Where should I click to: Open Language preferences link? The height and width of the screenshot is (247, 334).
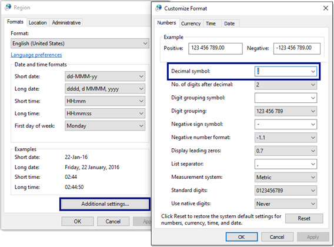36,55
